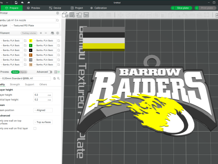Edit filament 4 preset via its edit icon

[59, 46]
